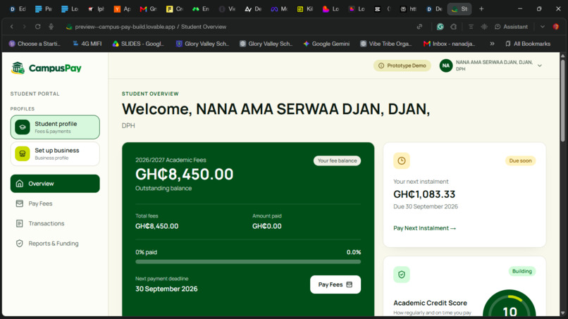Expand the user account dropdown chevron
The width and height of the screenshot is (568, 319).
(x=540, y=65)
